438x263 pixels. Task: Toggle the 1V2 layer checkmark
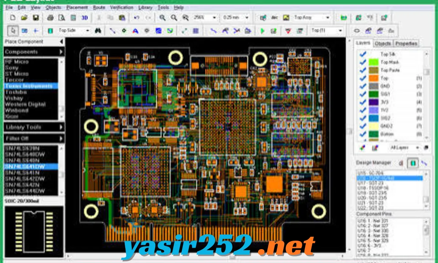point(363,110)
